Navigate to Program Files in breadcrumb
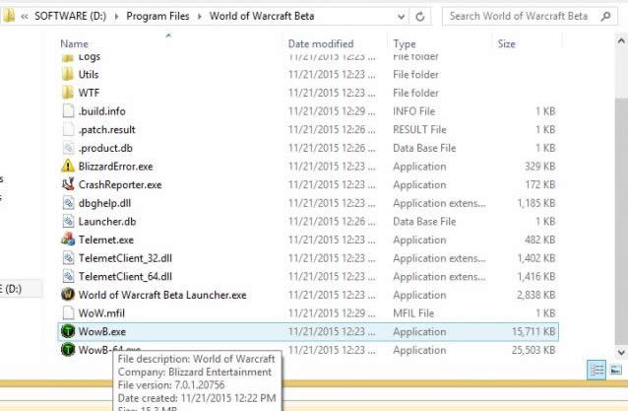This screenshot has height=411, width=628. coord(158,17)
